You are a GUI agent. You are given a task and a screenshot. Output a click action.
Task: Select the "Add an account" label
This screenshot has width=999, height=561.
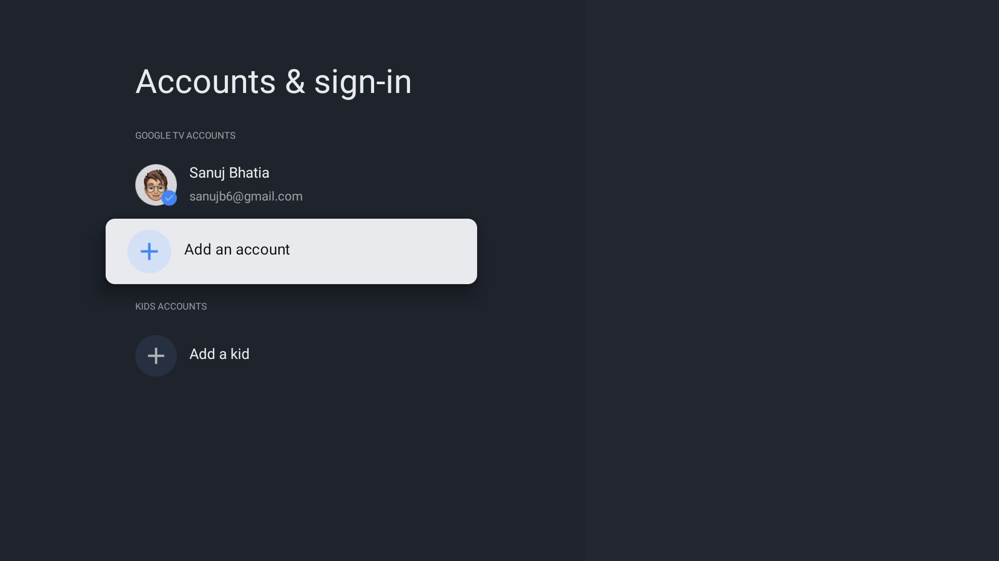(237, 250)
